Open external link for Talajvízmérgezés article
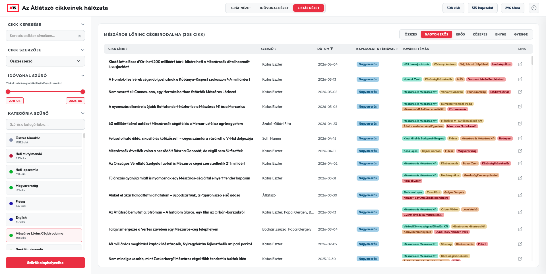Screen dimensions: 546x274 [520, 229]
